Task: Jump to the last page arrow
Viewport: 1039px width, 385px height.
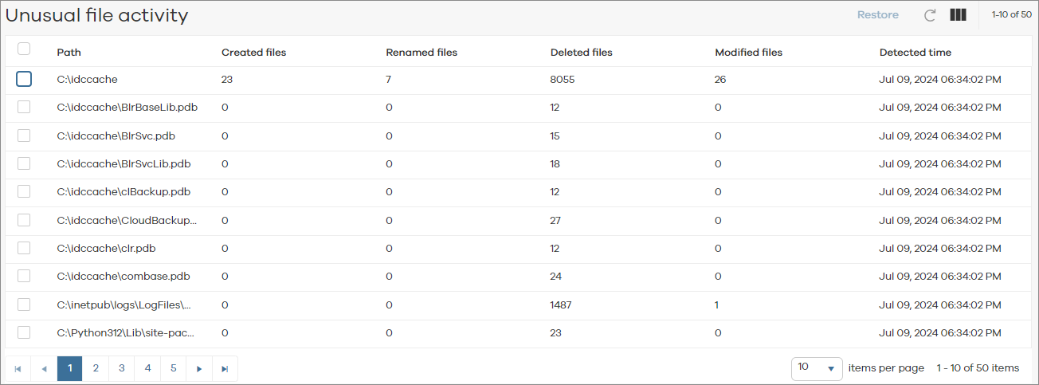Action: (225, 368)
